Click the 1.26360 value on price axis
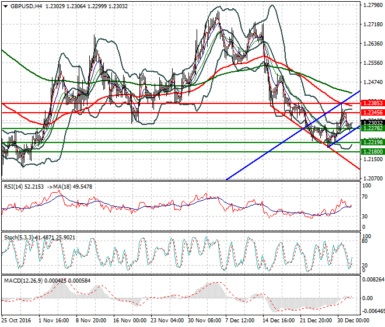385x327 pixels. 372,44
